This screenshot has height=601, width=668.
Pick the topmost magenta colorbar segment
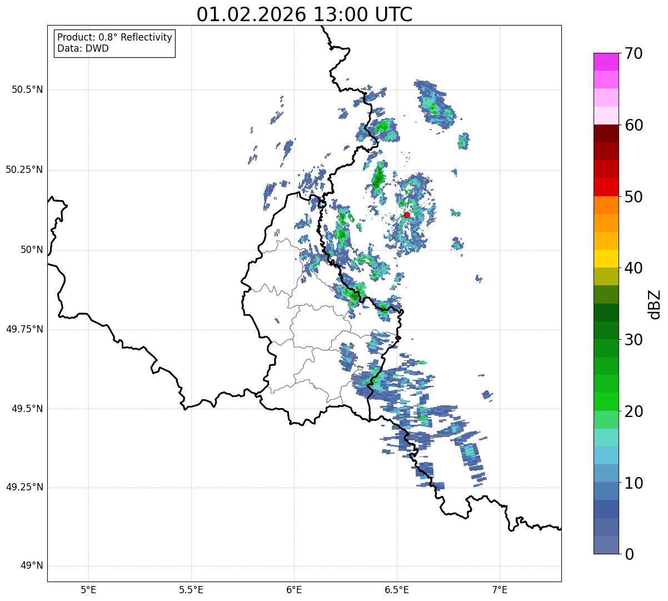[606, 62]
